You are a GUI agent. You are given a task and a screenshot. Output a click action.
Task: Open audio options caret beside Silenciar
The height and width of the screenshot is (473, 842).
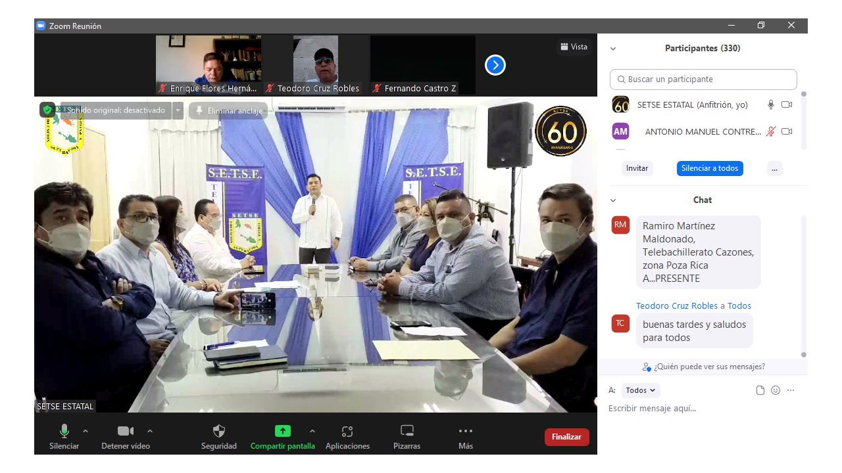pos(86,431)
